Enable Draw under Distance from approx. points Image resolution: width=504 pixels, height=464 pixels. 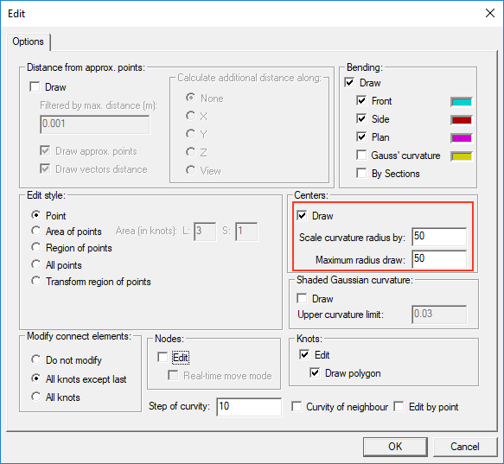(x=35, y=86)
